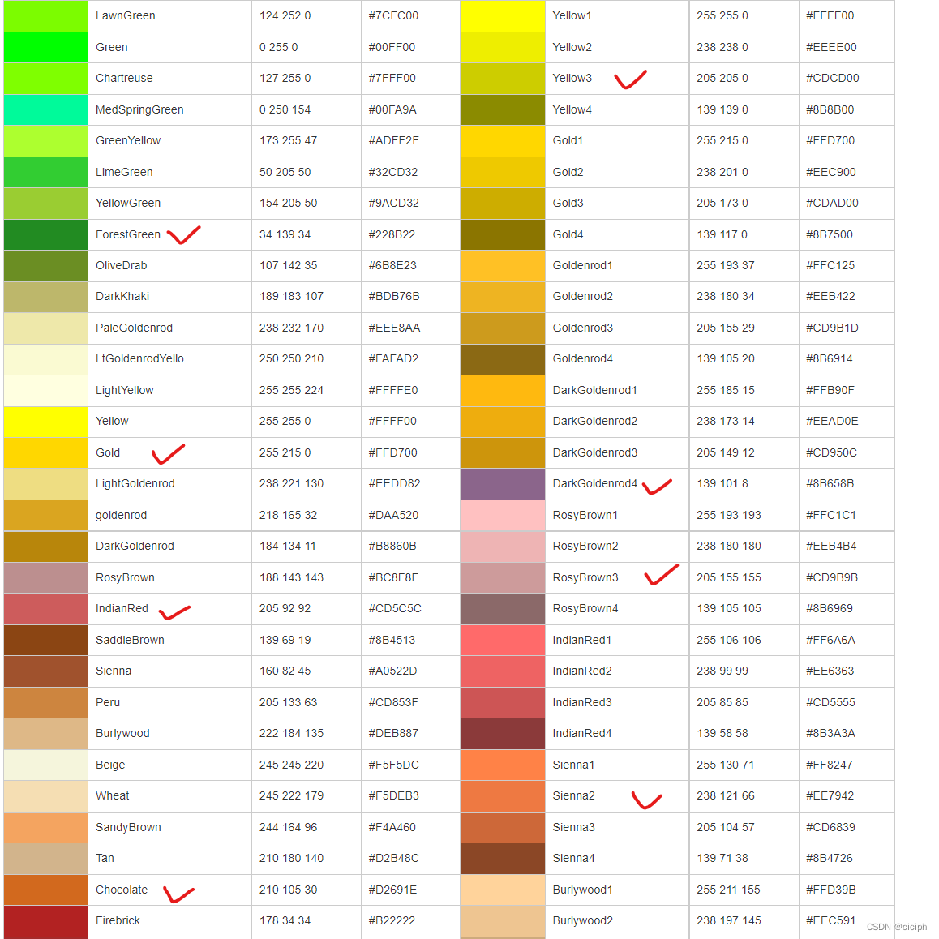Click the 'LtGoldenrodYello' name text
The height and width of the screenshot is (939, 939).
tap(139, 358)
